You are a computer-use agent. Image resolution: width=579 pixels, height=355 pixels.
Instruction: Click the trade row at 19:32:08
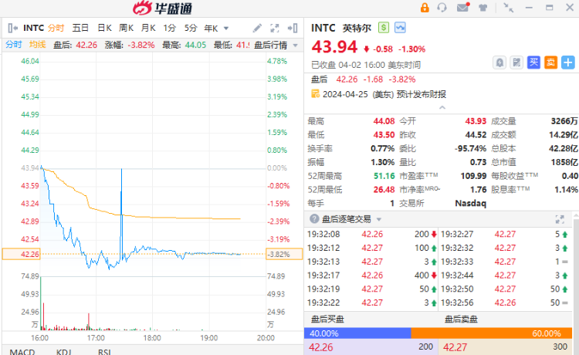pyautogui.click(x=372, y=234)
